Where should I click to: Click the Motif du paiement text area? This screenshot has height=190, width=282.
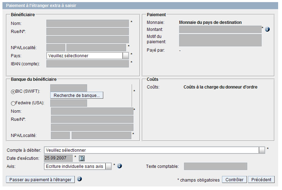pos(220,40)
